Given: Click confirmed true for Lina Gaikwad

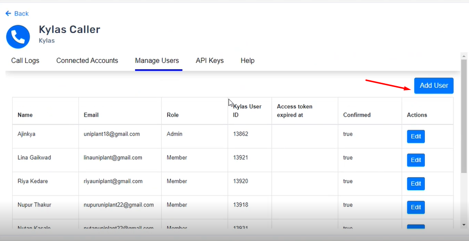Looking at the screenshot, I should [347, 158].
